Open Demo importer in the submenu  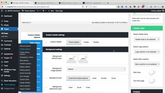click(25, 86)
